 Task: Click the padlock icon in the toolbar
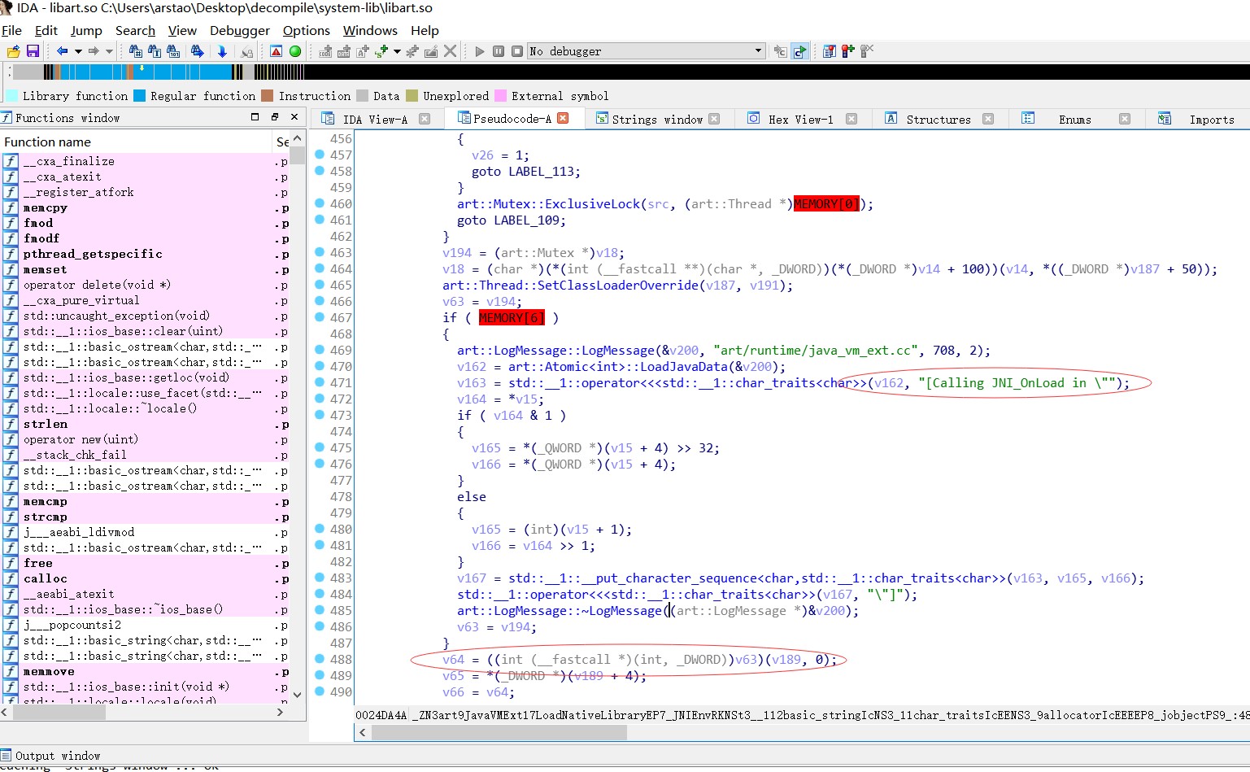click(x=246, y=52)
